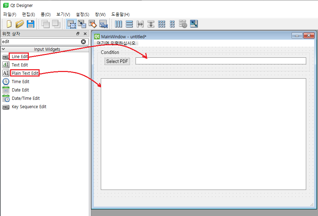Apply the Lay Out Vertically tool
Viewport: 318px width, 216px height.
pyautogui.click(x=129, y=24)
